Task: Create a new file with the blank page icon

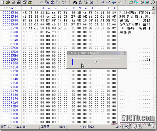Action: [x=2, y=2]
